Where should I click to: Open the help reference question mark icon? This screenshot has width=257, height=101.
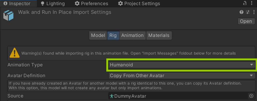241,12
